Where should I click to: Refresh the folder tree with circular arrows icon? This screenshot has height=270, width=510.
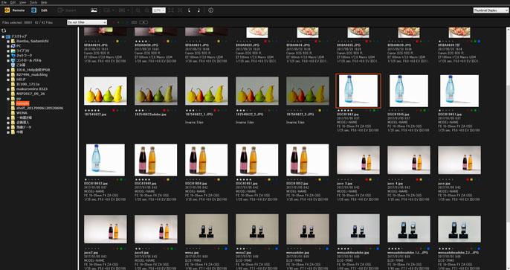click(4, 30)
